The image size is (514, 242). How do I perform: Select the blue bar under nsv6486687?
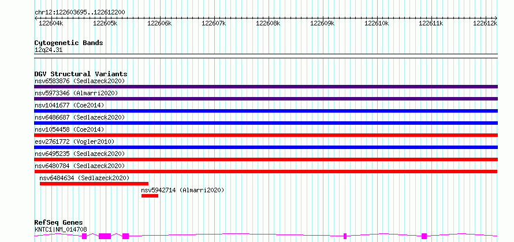(x=266, y=123)
